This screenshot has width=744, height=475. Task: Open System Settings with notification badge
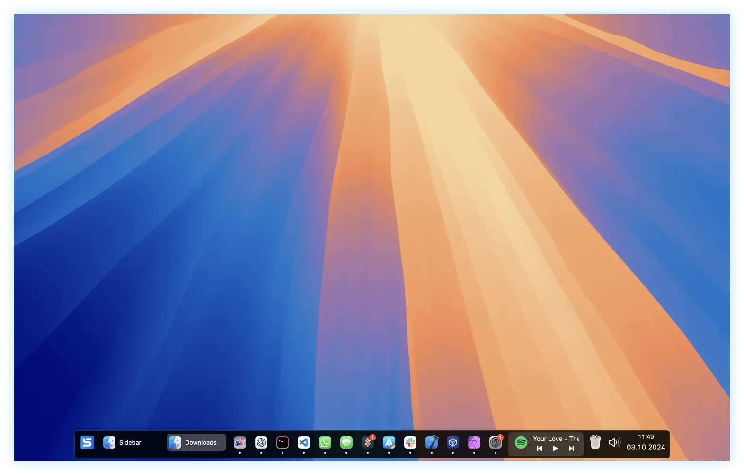pyautogui.click(x=496, y=442)
